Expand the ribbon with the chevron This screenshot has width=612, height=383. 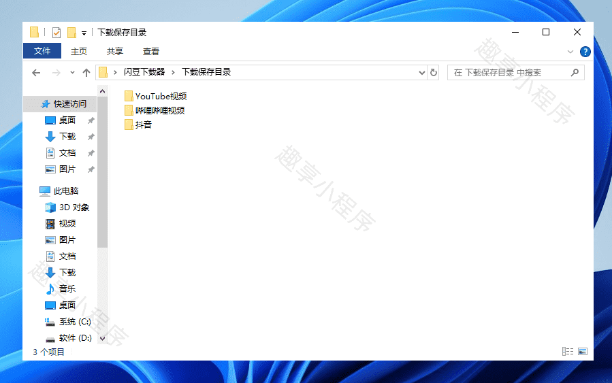pyautogui.click(x=570, y=52)
